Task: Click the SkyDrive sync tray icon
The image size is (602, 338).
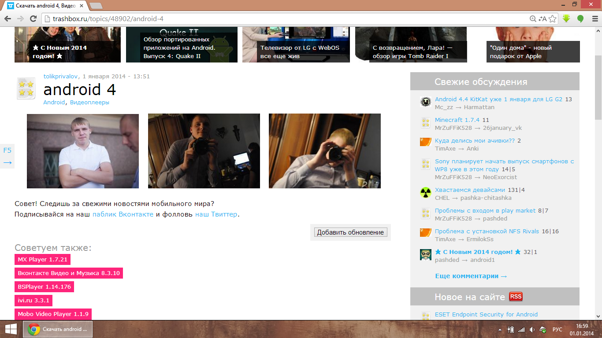Action: 543,329
